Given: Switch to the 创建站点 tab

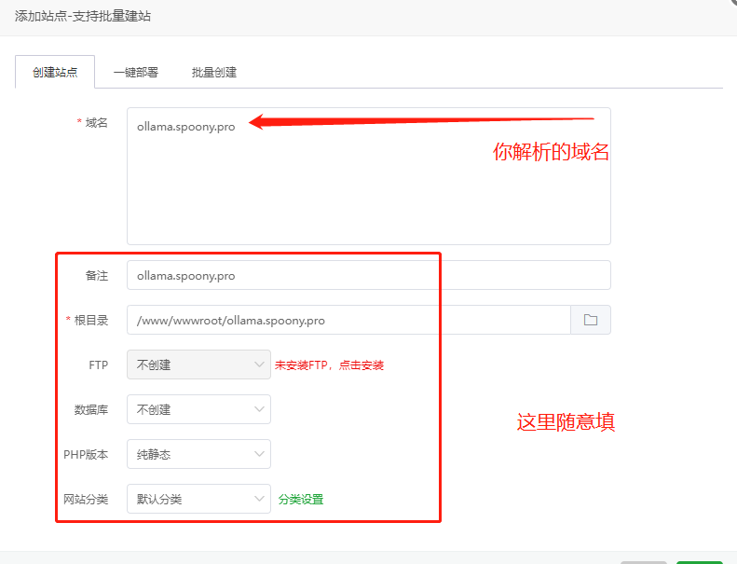Looking at the screenshot, I should [x=55, y=72].
